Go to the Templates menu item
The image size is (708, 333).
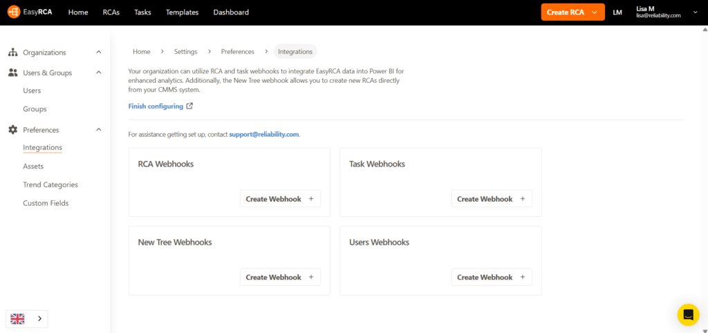tap(182, 12)
